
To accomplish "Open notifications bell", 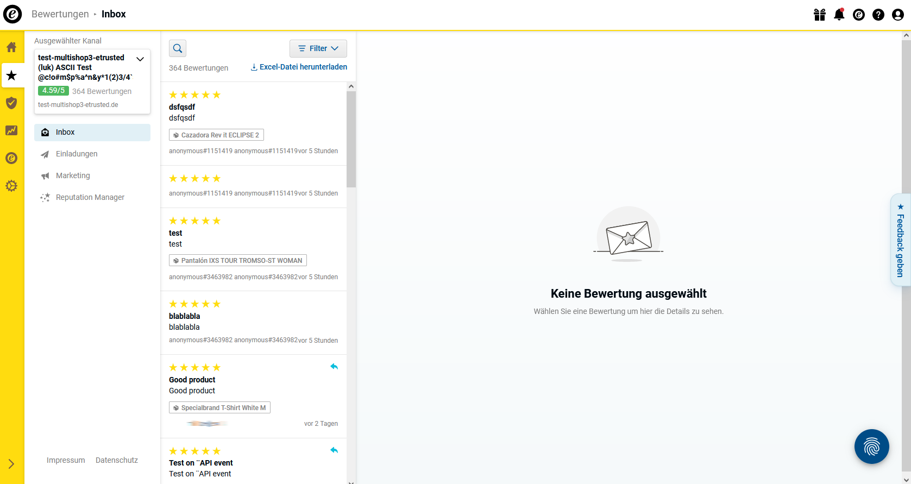I will click(x=839, y=15).
